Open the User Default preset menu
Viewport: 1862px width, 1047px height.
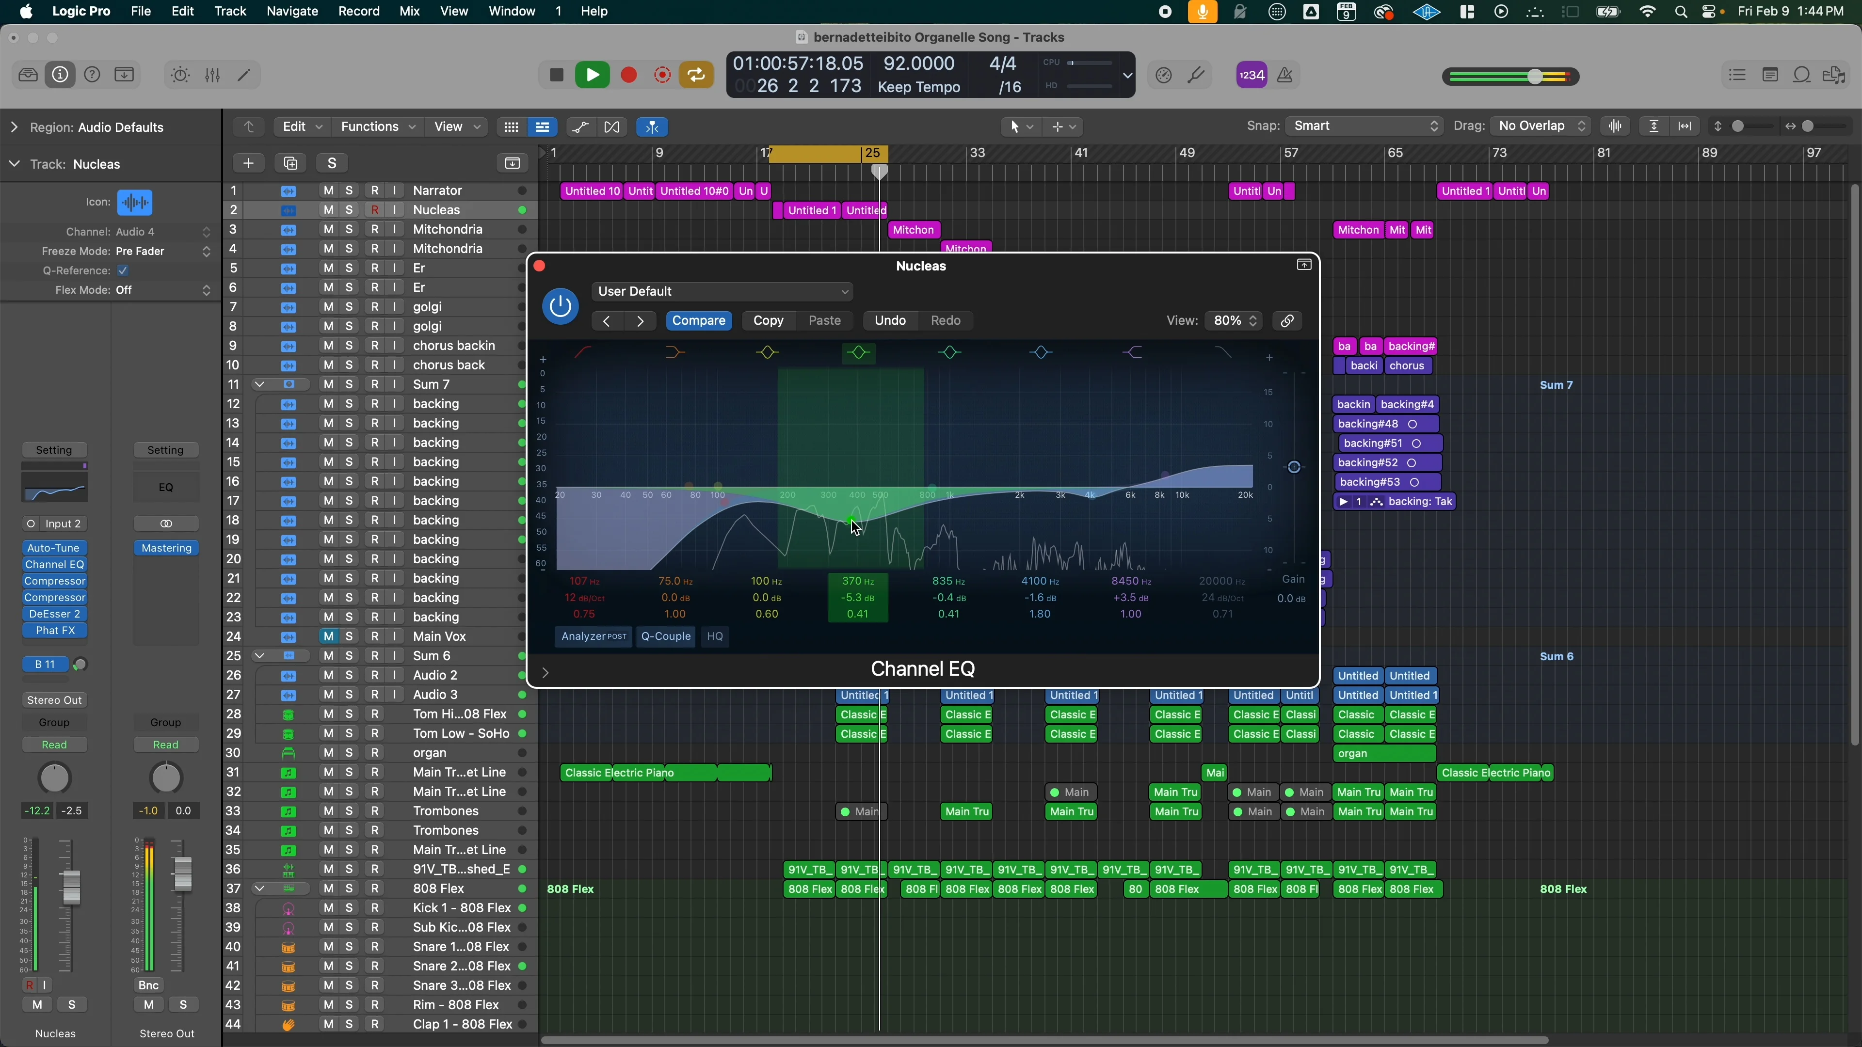[x=723, y=291]
